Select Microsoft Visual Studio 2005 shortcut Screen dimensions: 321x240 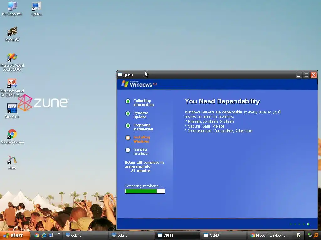click(12, 62)
